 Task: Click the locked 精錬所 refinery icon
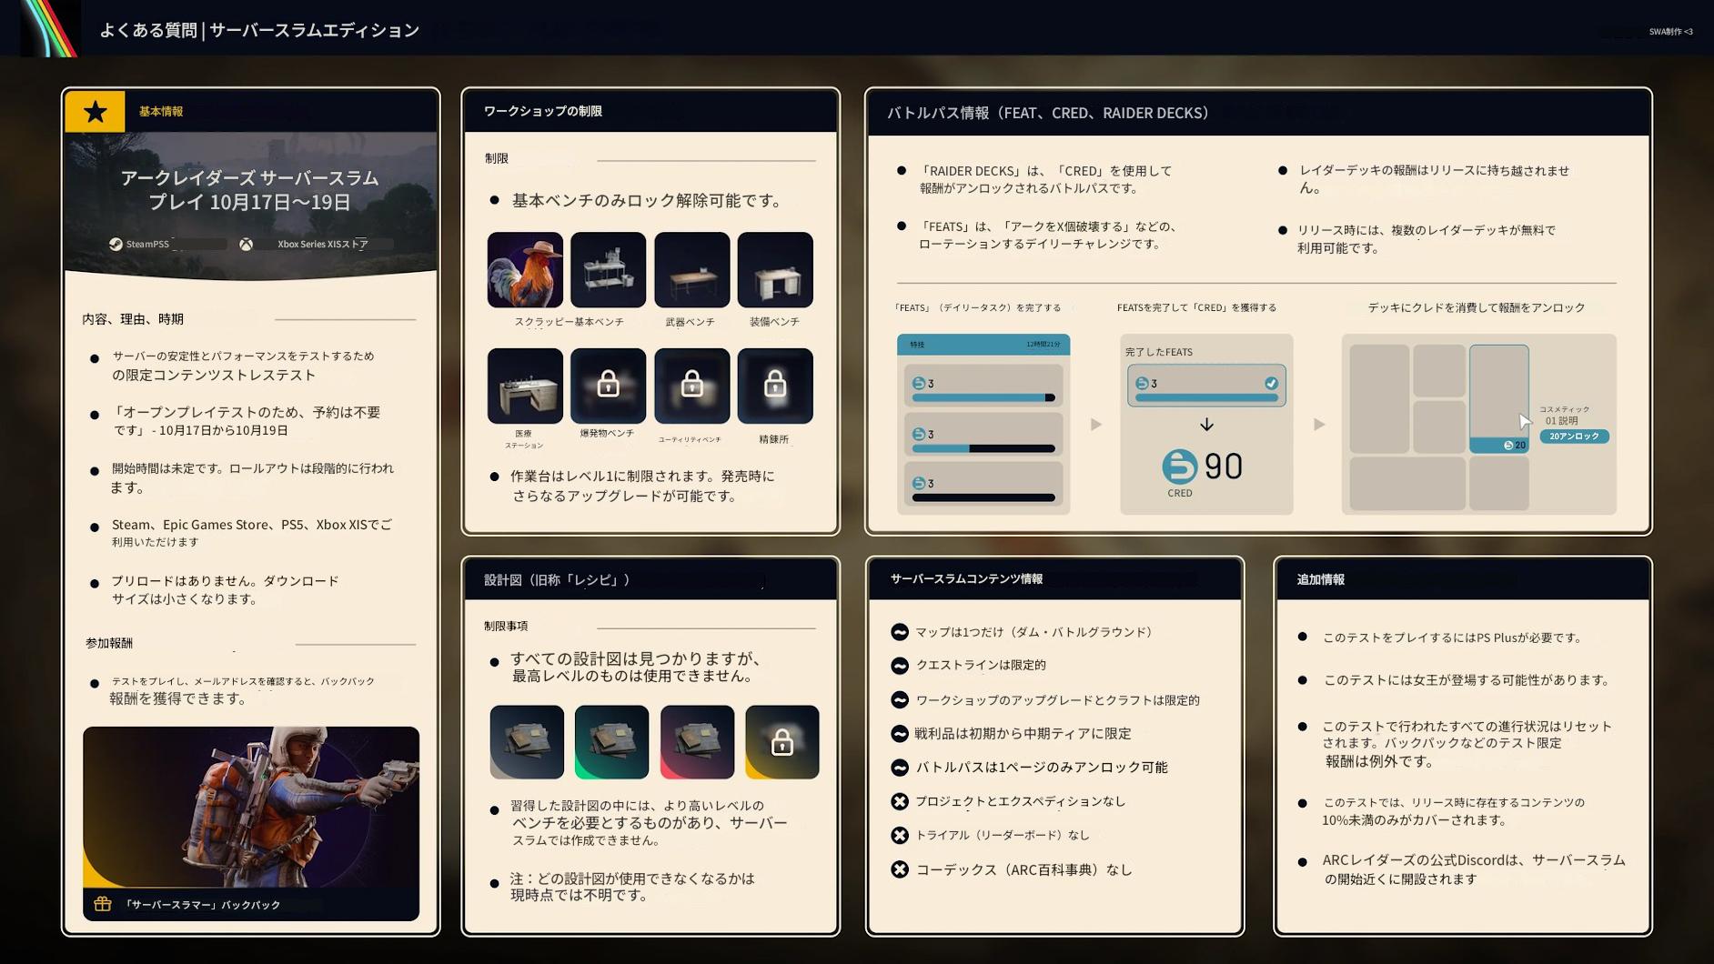click(x=775, y=386)
